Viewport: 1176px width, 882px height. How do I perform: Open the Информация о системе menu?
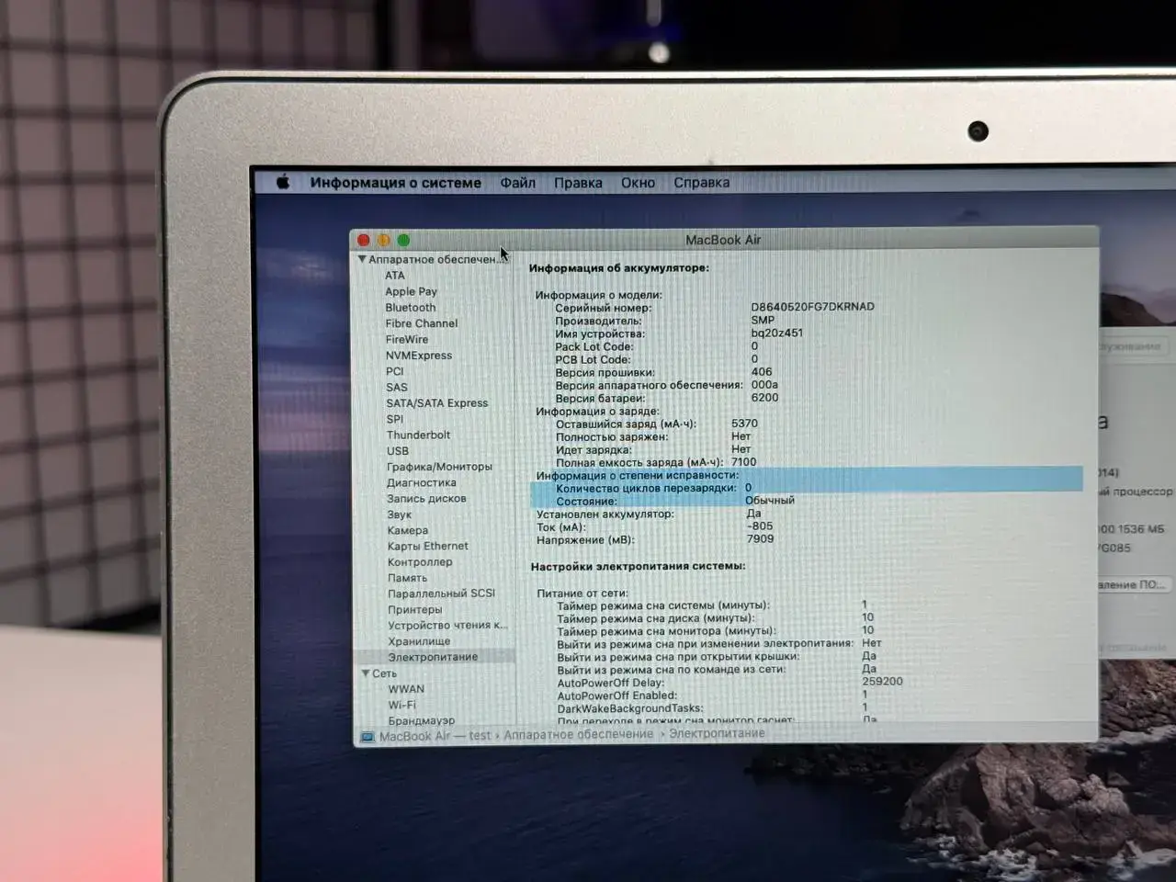tap(395, 183)
